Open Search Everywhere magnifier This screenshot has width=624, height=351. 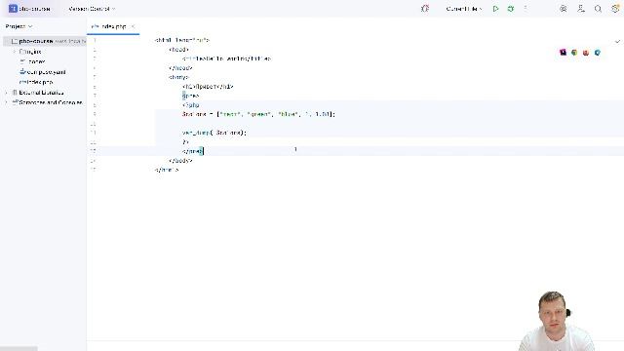click(x=598, y=9)
